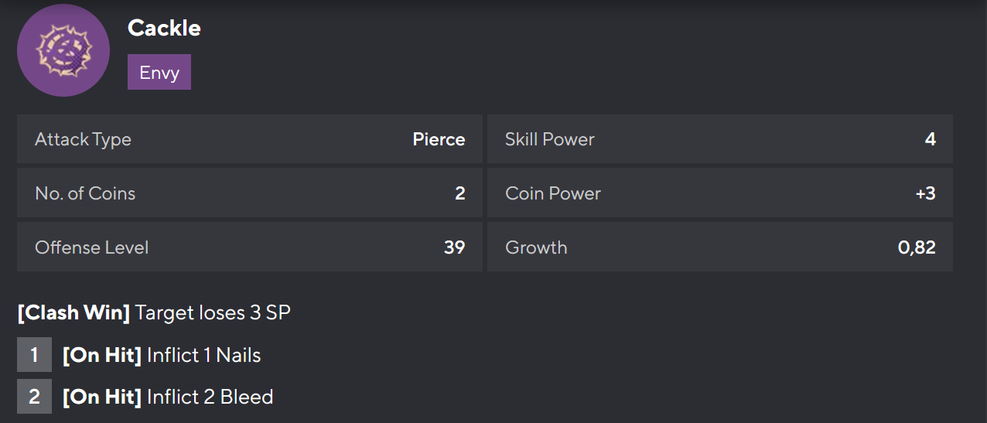Click the Skill Power value 4
Screen dimensions: 987x423
[x=930, y=139]
